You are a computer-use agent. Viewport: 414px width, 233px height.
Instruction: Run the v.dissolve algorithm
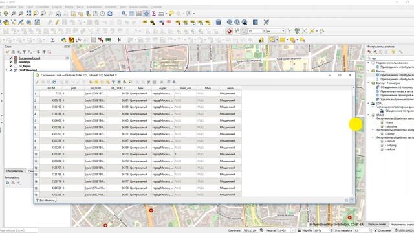[x=391, y=126]
